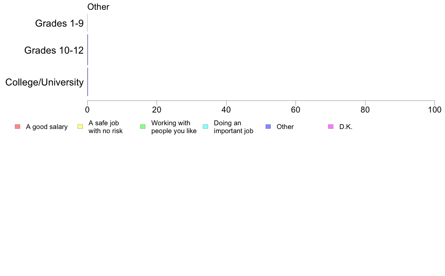
Task: Click the Other chart title
Action: tap(98, 7)
